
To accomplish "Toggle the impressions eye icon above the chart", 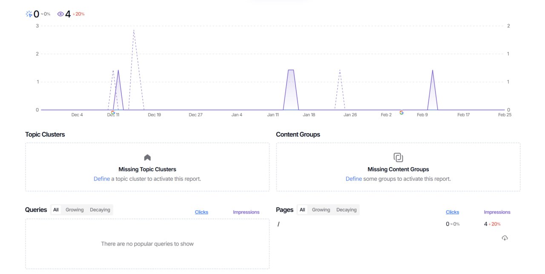I will pos(60,14).
